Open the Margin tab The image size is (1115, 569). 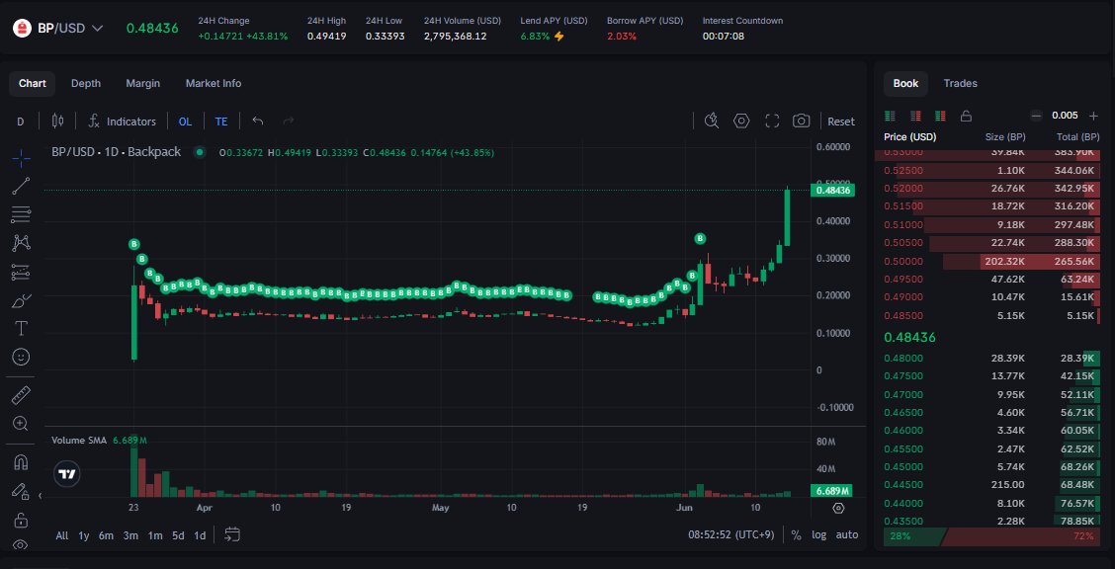pos(143,83)
